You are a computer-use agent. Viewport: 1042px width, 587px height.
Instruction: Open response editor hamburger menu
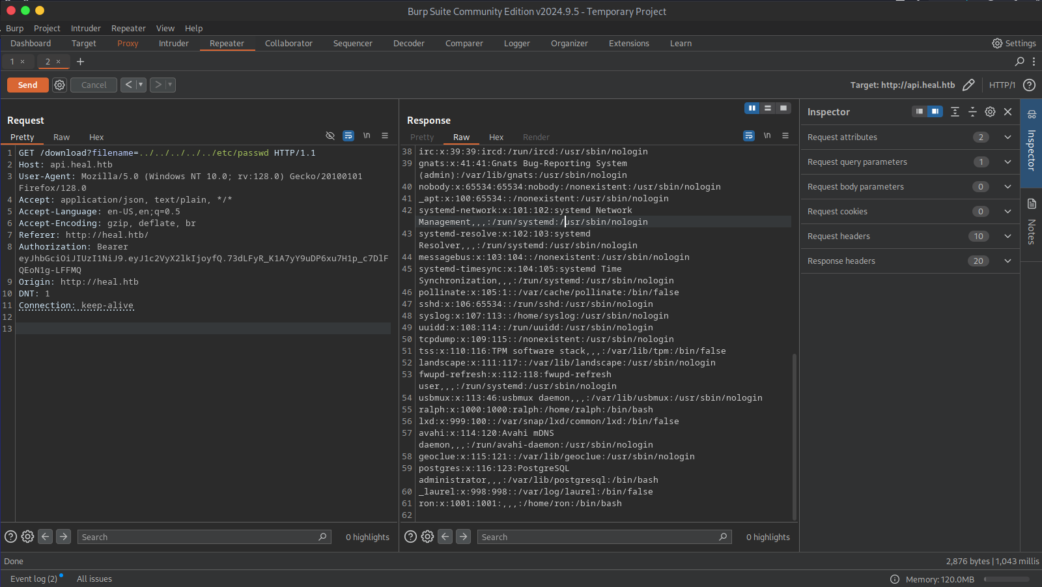click(x=785, y=136)
